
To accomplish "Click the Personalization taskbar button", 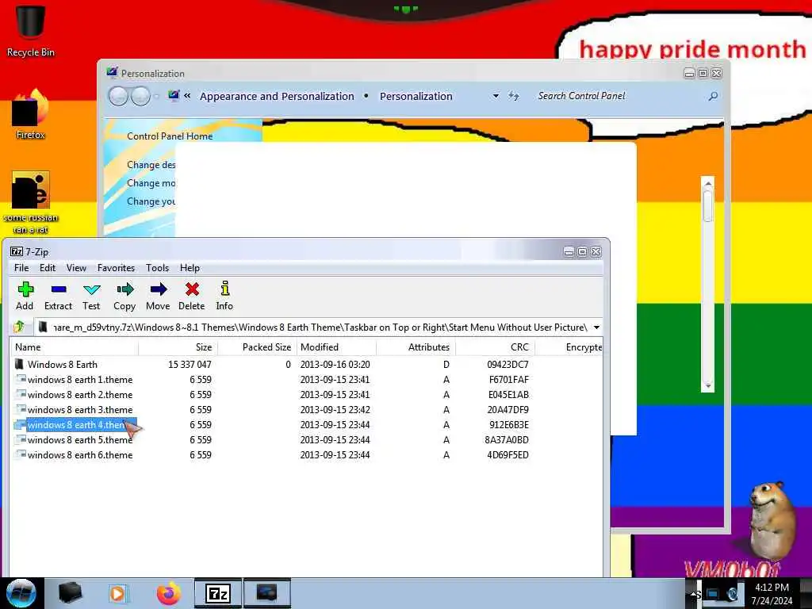I will pyautogui.click(x=266, y=593).
